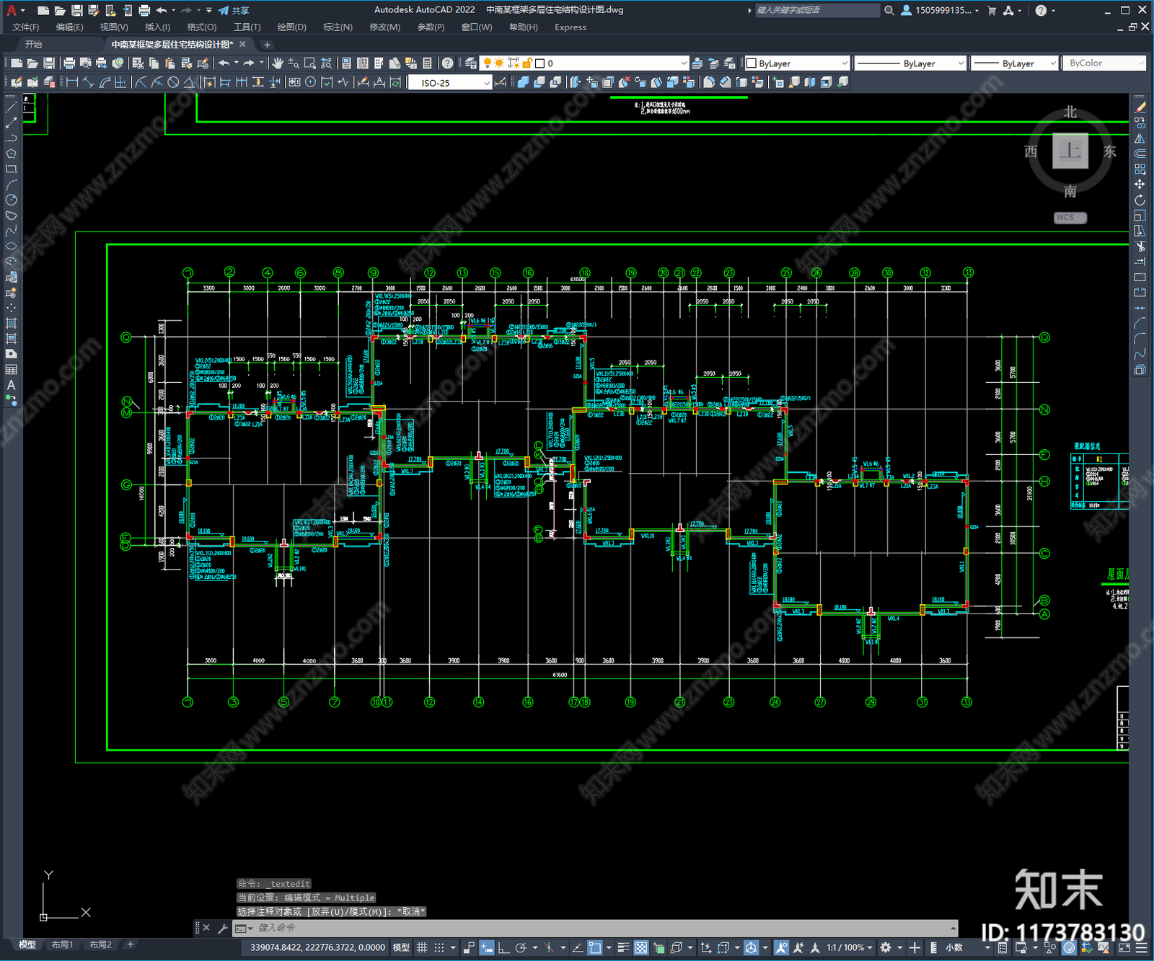Click the 模型 button in status bar
This screenshot has width=1154, height=961.
(x=401, y=947)
